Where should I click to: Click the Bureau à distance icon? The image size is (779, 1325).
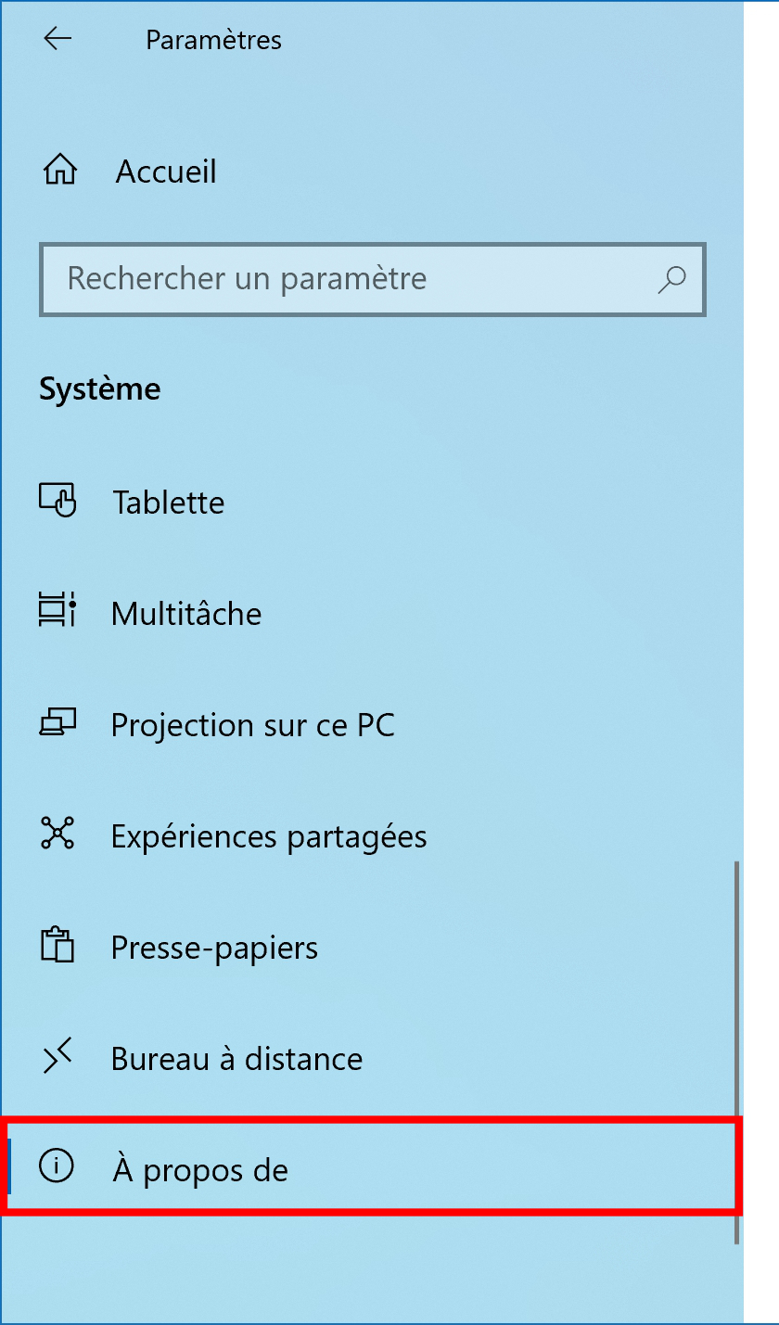[x=57, y=1057]
